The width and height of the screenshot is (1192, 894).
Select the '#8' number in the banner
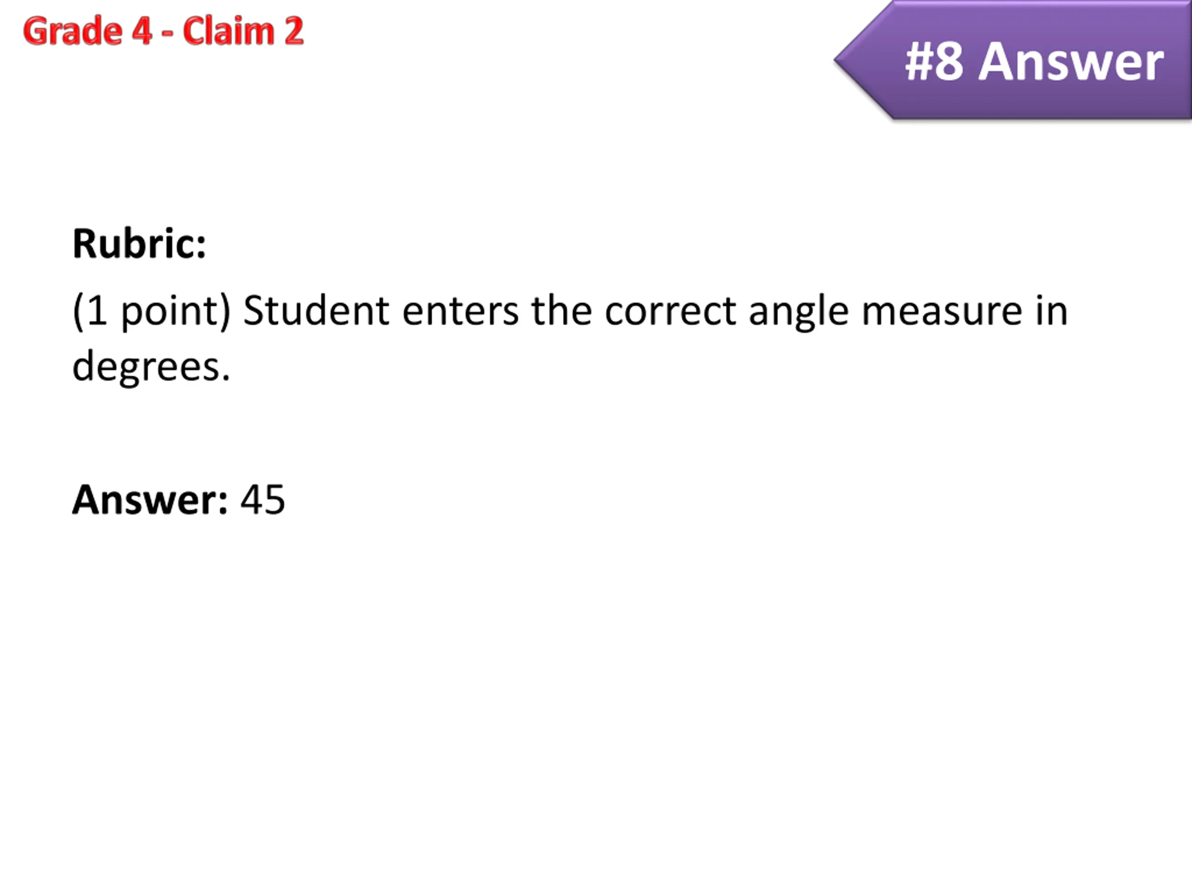pos(933,62)
